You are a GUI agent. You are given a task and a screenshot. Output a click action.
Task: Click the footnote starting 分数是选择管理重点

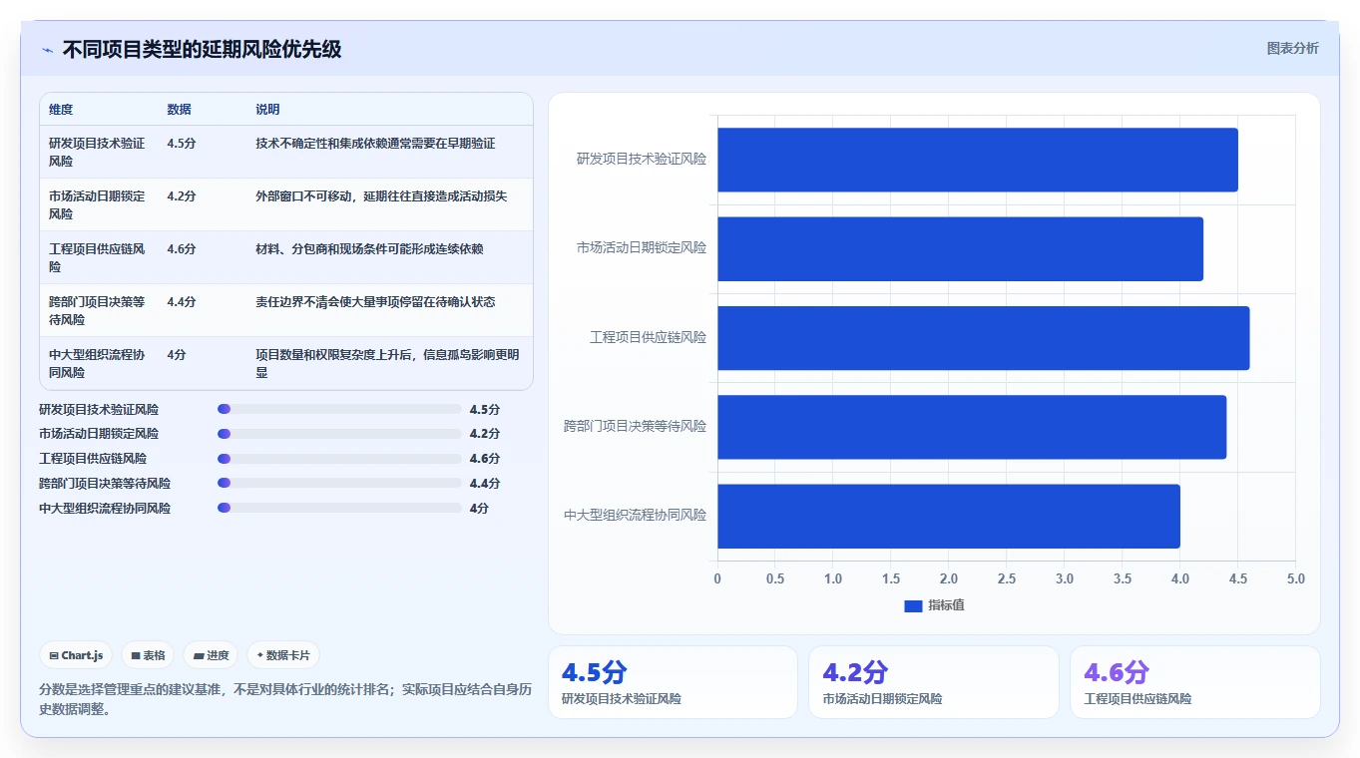pos(284,700)
